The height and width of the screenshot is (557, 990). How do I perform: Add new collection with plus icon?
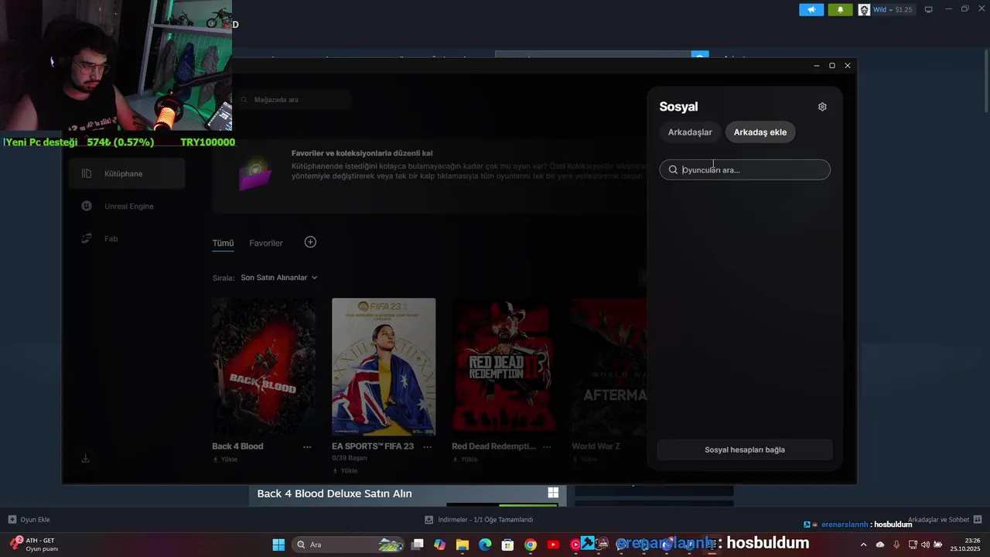[x=310, y=242]
